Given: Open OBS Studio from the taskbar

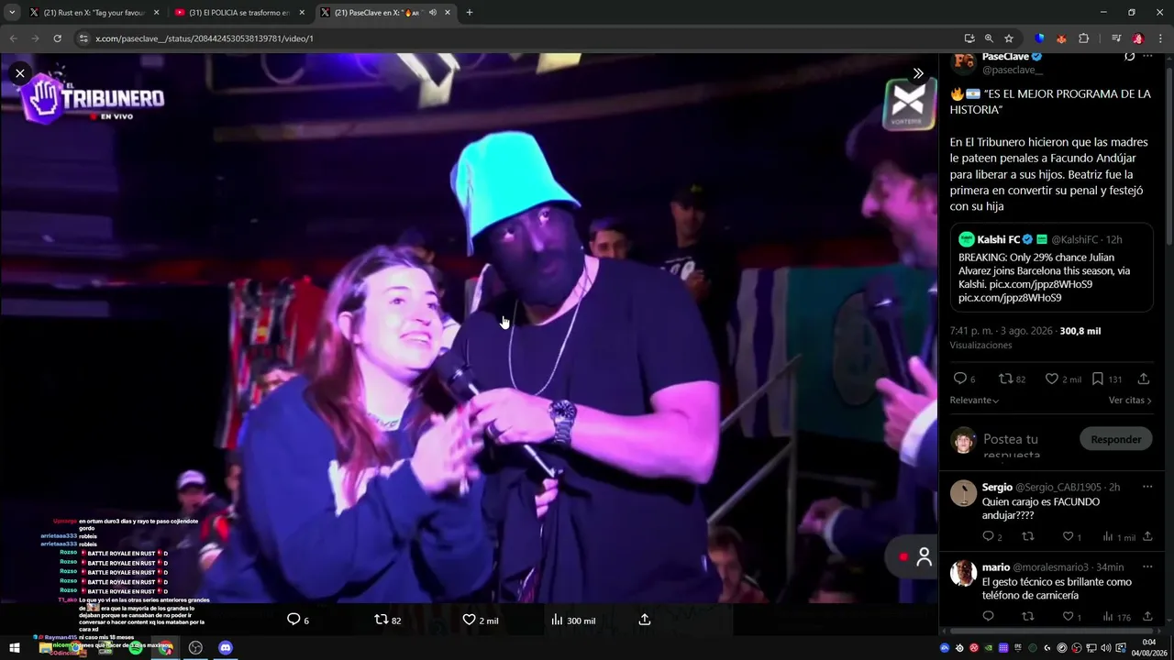Looking at the screenshot, I should click(195, 648).
